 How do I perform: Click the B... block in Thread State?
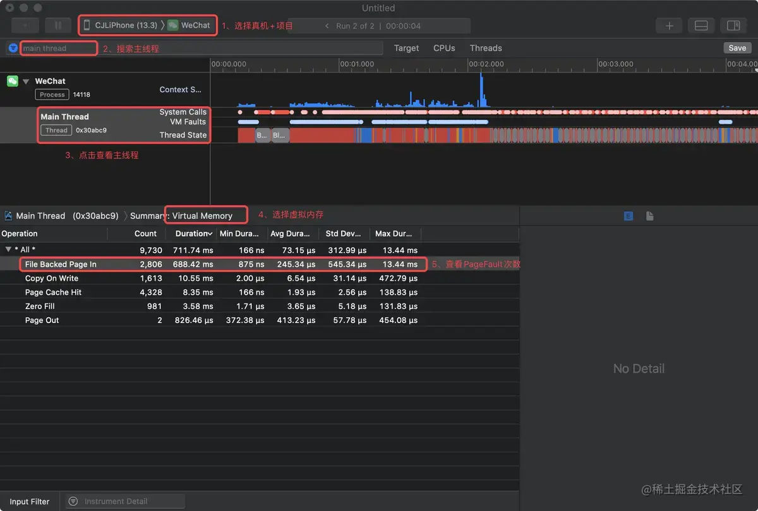(x=262, y=134)
